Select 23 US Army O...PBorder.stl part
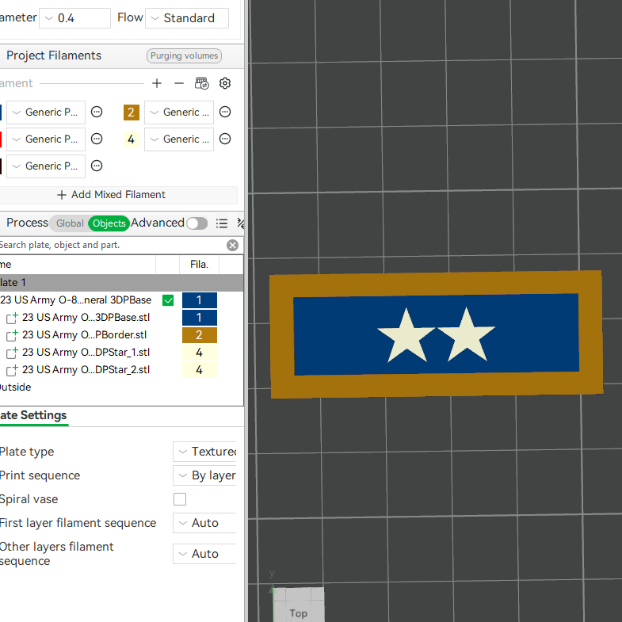622x622 pixels. (x=84, y=335)
